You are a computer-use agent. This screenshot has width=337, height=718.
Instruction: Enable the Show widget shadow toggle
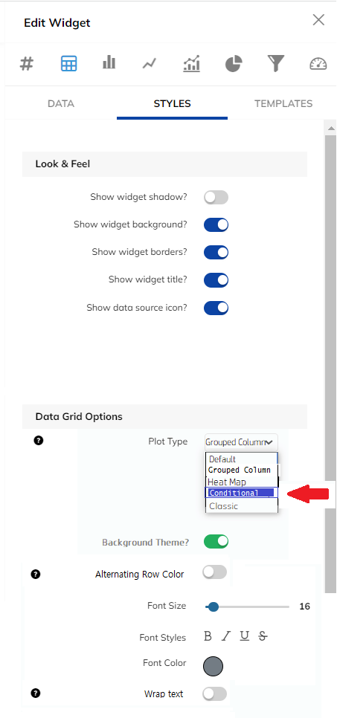[x=216, y=198]
